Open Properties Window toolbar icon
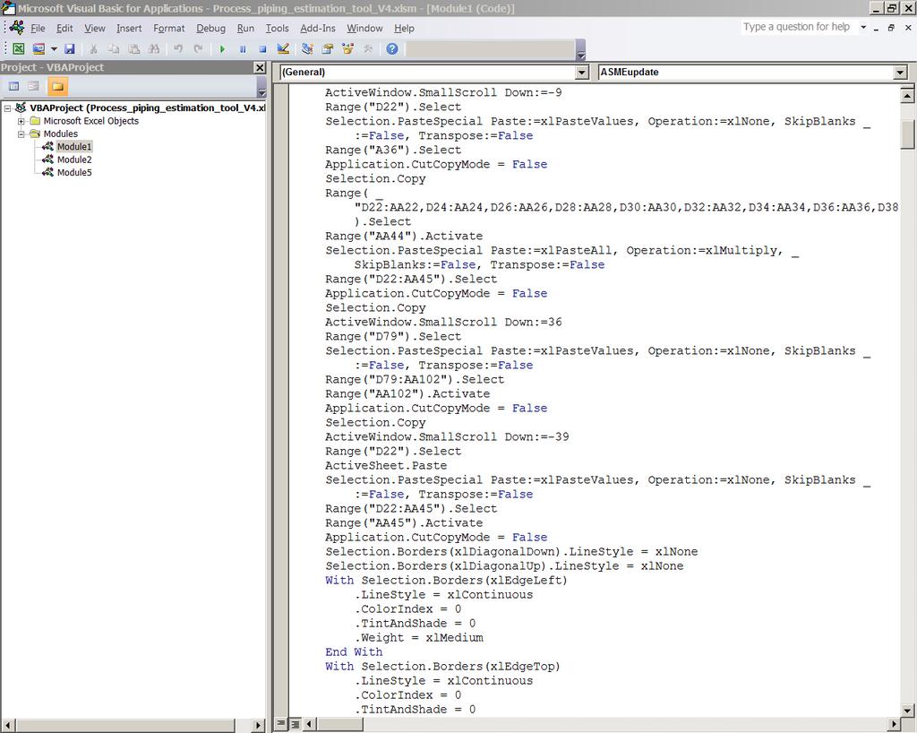Screen dimensions: 917x733 [x=328, y=49]
